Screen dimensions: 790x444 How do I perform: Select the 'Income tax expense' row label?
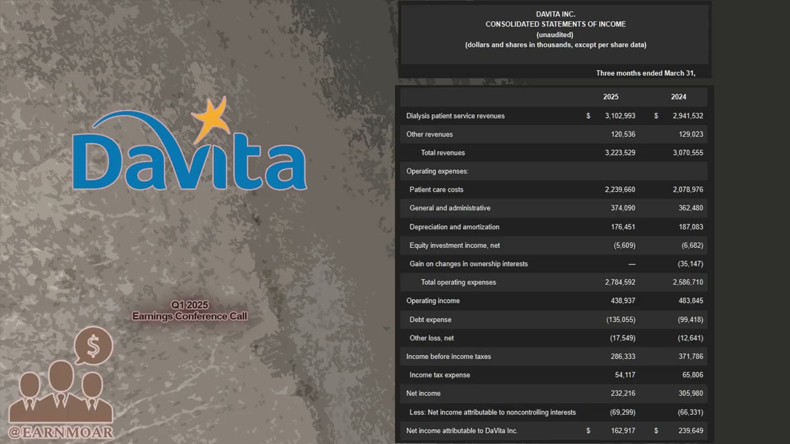[x=439, y=375]
